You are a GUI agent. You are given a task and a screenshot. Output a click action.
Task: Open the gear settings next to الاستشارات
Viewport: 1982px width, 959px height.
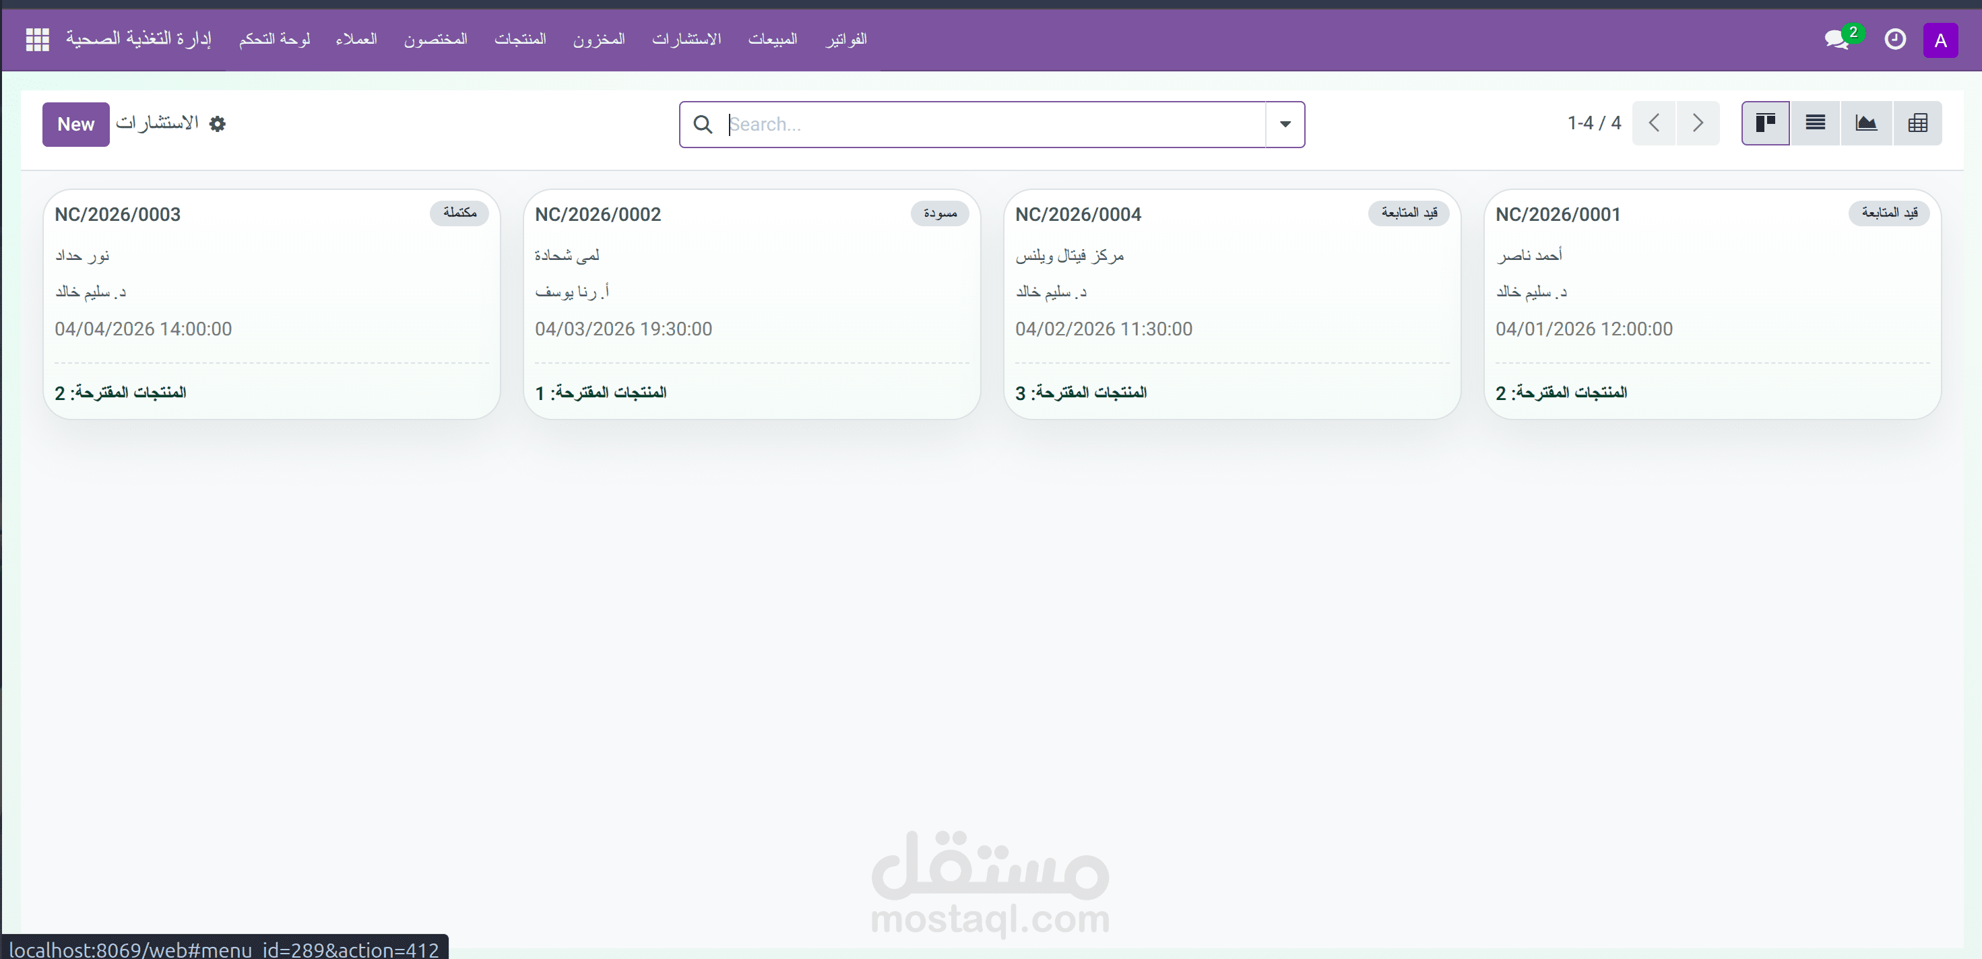[218, 124]
